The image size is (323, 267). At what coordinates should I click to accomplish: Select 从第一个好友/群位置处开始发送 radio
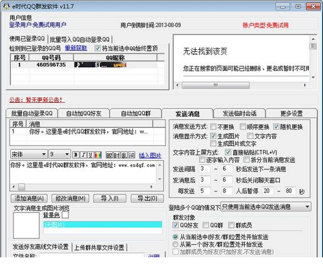pos(176,244)
